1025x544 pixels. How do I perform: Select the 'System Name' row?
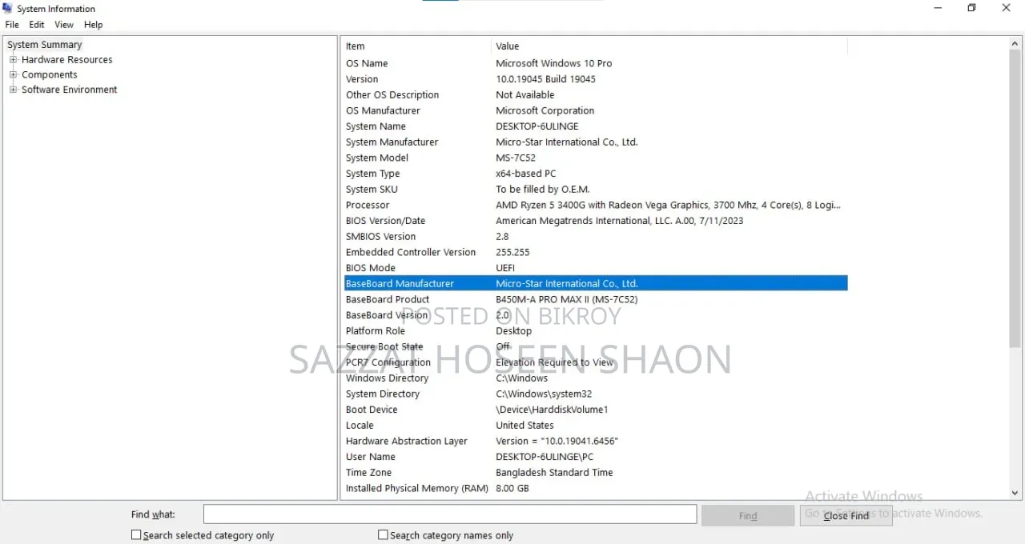[596, 126]
